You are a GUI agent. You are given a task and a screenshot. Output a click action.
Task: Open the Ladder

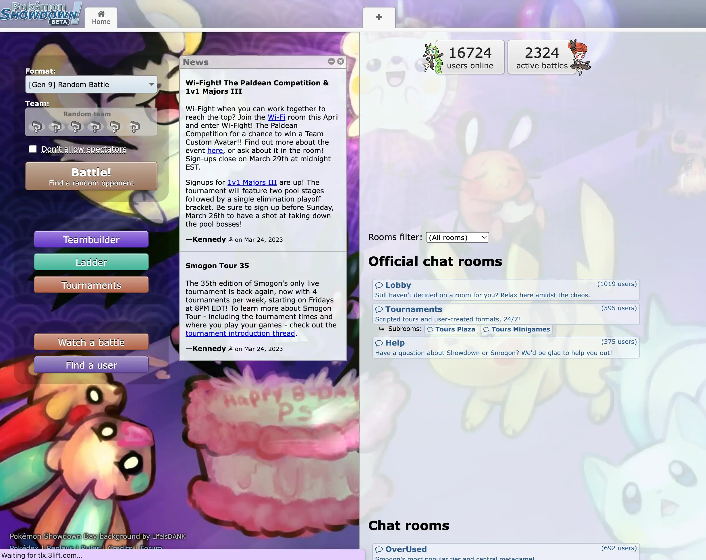coord(91,262)
